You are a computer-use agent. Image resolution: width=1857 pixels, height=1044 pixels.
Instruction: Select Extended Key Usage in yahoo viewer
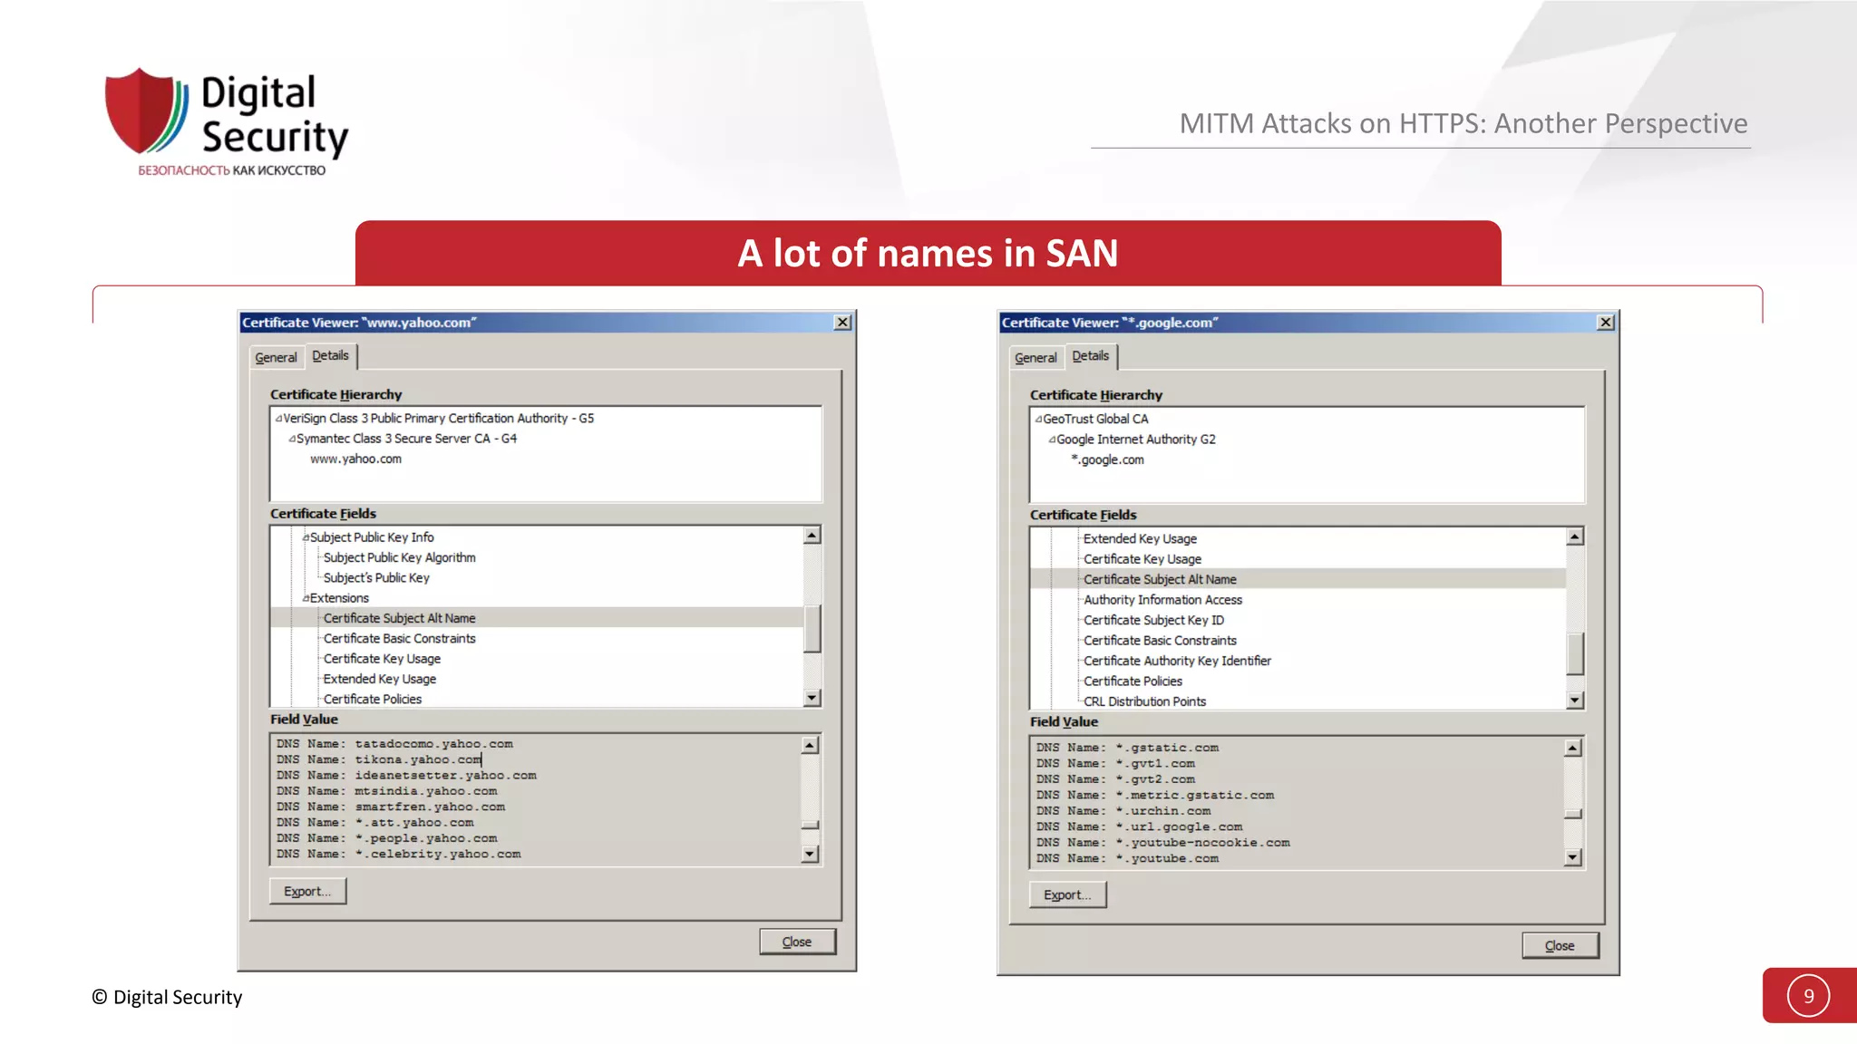[379, 679]
